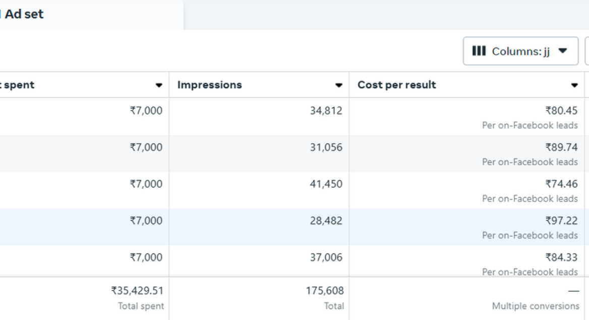Click the ₹84.33 cost per result value
The height and width of the screenshot is (320, 589).
(x=562, y=258)
